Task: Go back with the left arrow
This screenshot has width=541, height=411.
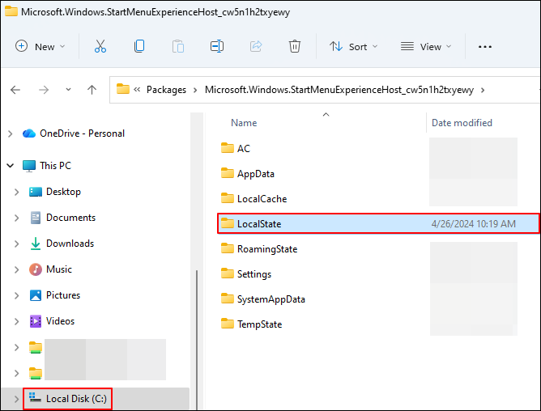Action: [15, 90]
